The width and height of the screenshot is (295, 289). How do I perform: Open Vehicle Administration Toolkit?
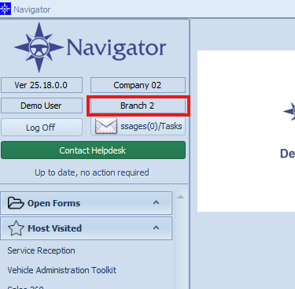tap(61, 270)
